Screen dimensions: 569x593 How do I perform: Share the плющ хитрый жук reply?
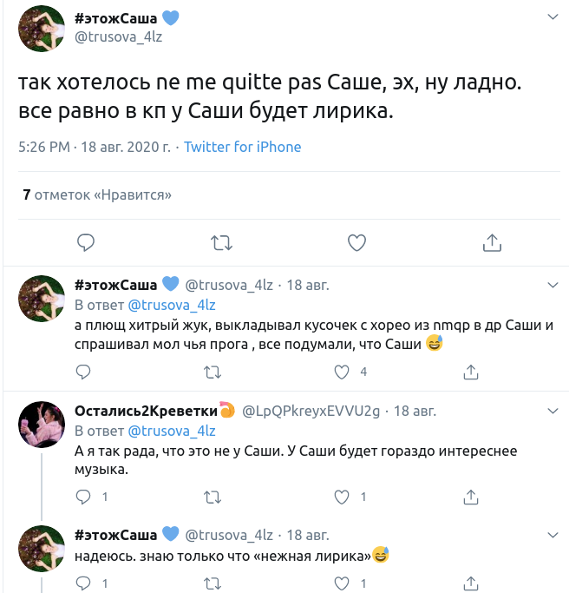(471, 372)
